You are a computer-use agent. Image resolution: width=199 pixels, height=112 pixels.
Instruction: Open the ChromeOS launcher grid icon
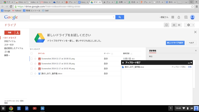click(x=3, y=108)
